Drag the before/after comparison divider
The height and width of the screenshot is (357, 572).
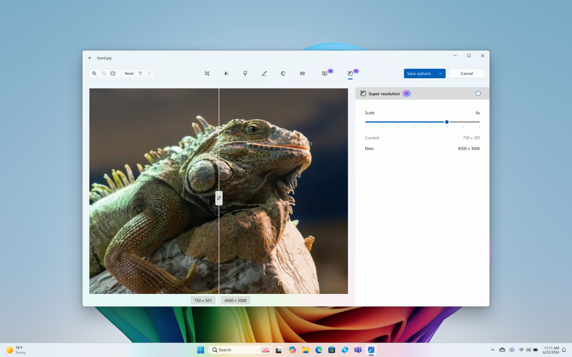point(218,198)
